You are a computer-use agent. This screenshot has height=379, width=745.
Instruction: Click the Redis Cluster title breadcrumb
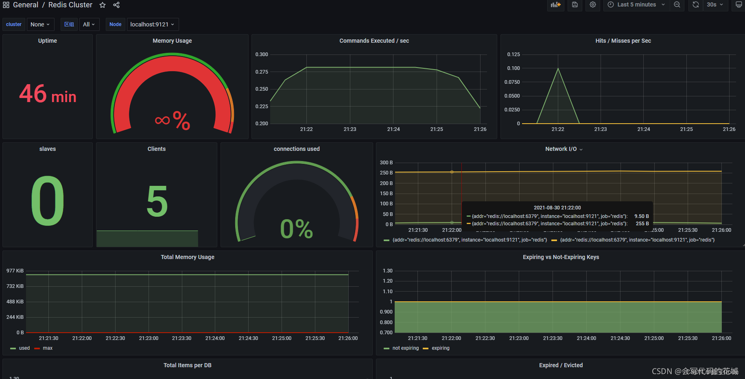pyautogui.click(x=70, y=5)
